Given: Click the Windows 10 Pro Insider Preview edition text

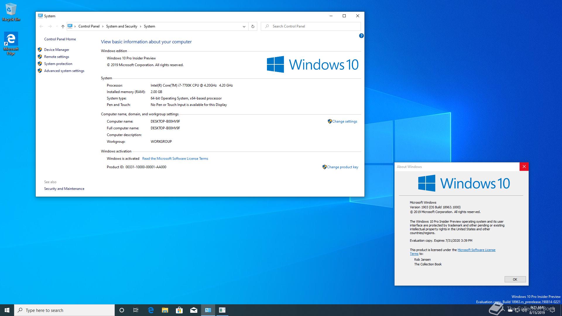Looking at the screenshot, I should click(131, 58).
